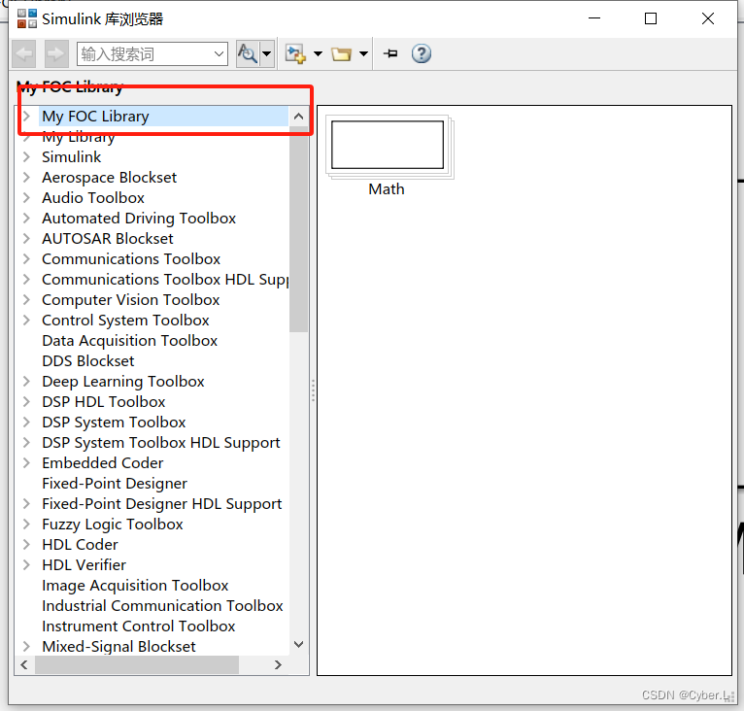The width and height of the screenshot is (744, 711).
Task: Click the Math sublibrary block thumbnail
Action: 389,147
